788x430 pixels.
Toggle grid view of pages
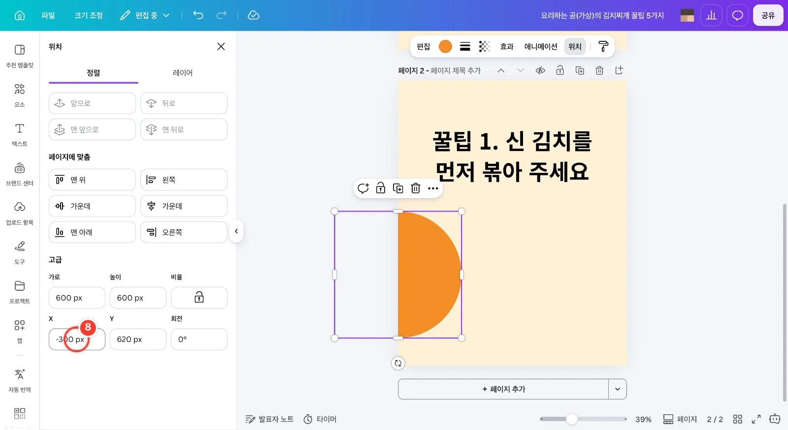(x=737, y=419)
